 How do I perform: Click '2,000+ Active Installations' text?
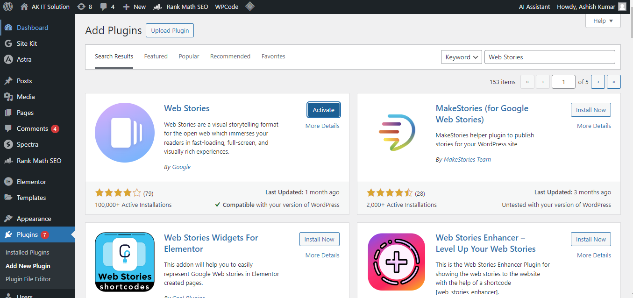click(x=402, y=205)
